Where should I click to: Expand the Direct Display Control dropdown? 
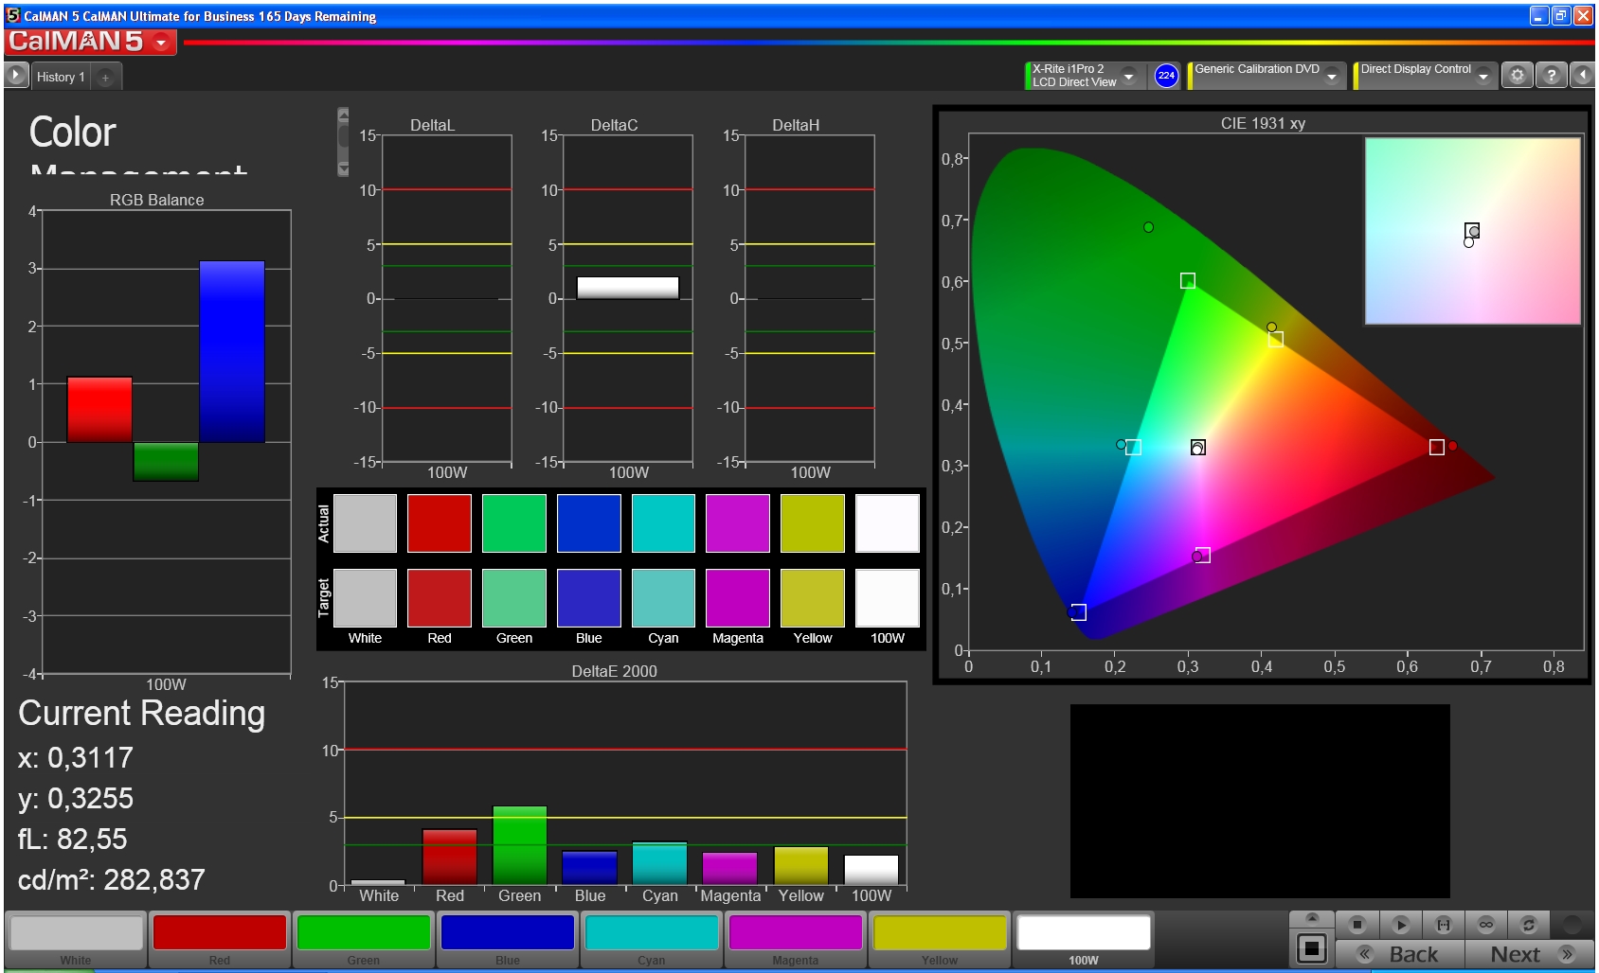tap(1483, 76)
